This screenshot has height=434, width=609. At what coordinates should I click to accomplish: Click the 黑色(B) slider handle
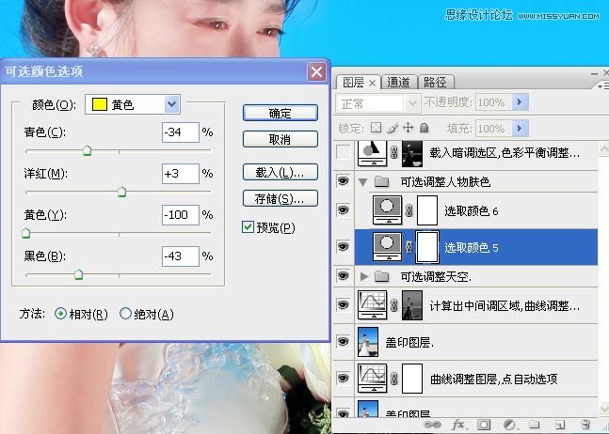[78, 274]
